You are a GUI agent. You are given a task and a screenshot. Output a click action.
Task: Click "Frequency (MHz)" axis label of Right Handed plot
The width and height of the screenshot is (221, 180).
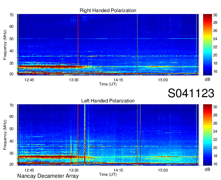click(x=5, y=45)
